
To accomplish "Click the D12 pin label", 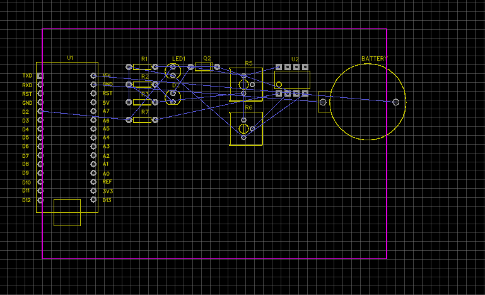I will [x=26, y=200].
